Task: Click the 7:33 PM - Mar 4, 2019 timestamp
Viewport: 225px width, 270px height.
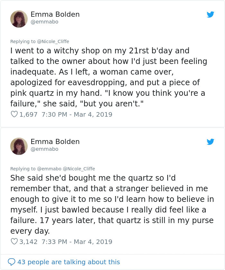Action: pos(77,242)
